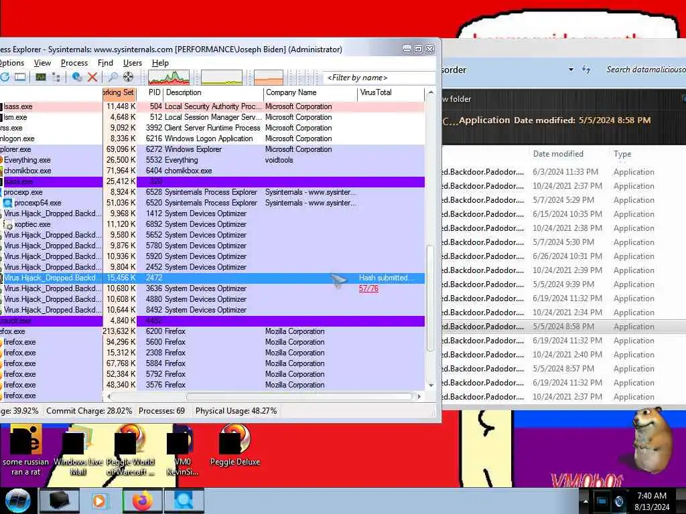Click the refresh arrows icon in Explorer address bar

click(586, 70)
